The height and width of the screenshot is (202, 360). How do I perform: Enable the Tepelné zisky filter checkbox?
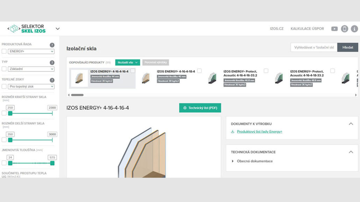tap(4, 86)
